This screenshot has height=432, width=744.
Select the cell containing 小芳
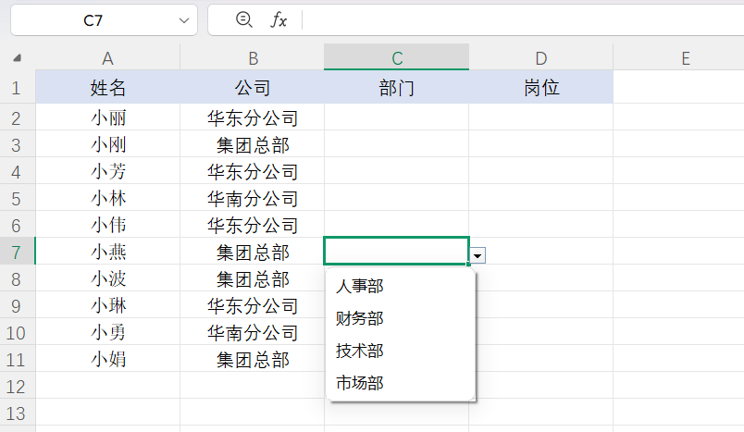coord(107,171)
